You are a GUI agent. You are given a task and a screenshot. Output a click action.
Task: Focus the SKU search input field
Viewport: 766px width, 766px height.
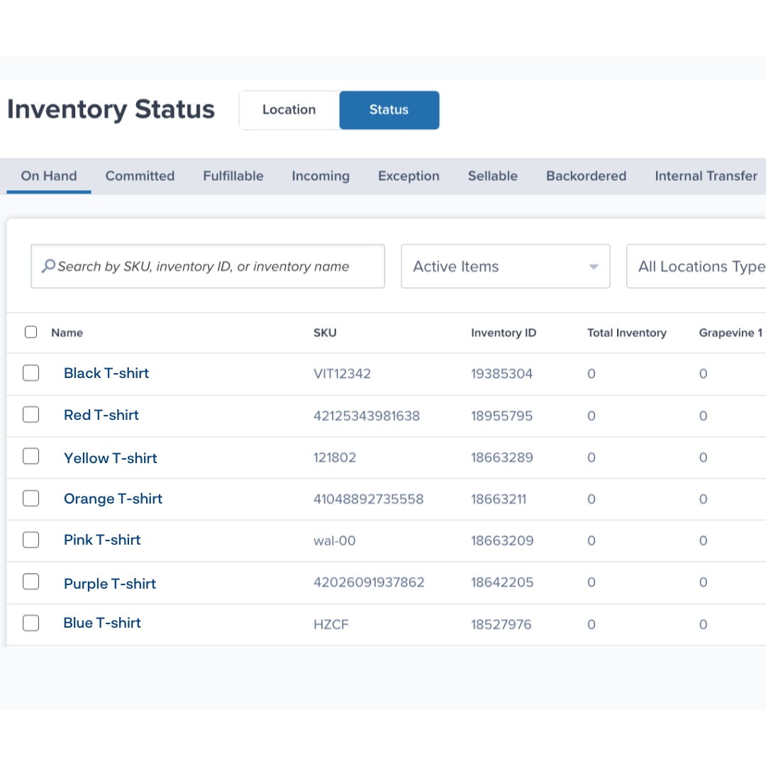pos(213,267)
